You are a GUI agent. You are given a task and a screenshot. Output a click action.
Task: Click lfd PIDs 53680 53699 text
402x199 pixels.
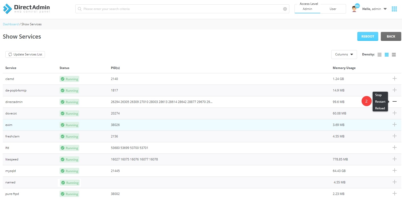pyautogui.click(x=129, y=148)
